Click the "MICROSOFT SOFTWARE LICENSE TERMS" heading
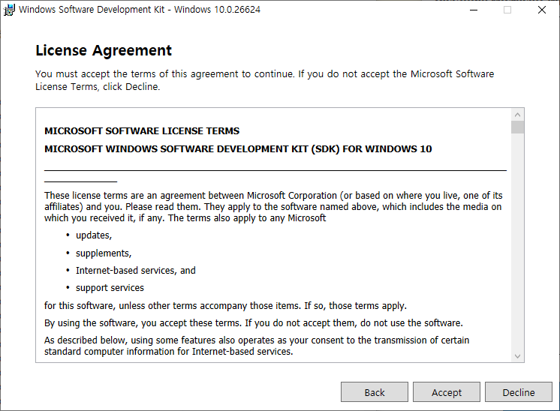The image size is (560, 411). click(x=142, y=130)
